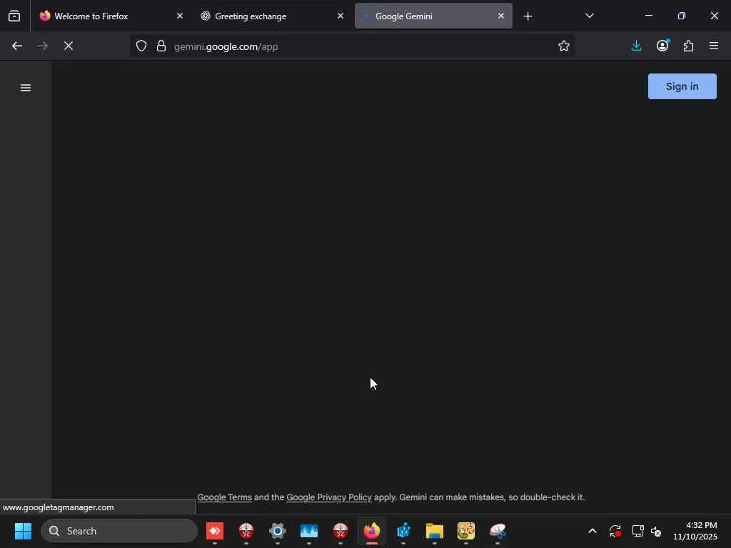View site security lock information
This screenshot has height=548, width=731.
[x=161, y=46]
